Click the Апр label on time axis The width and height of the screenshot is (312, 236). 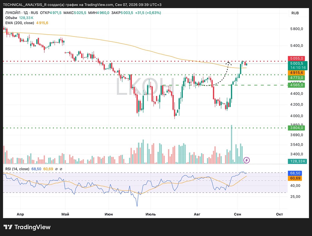20,214
